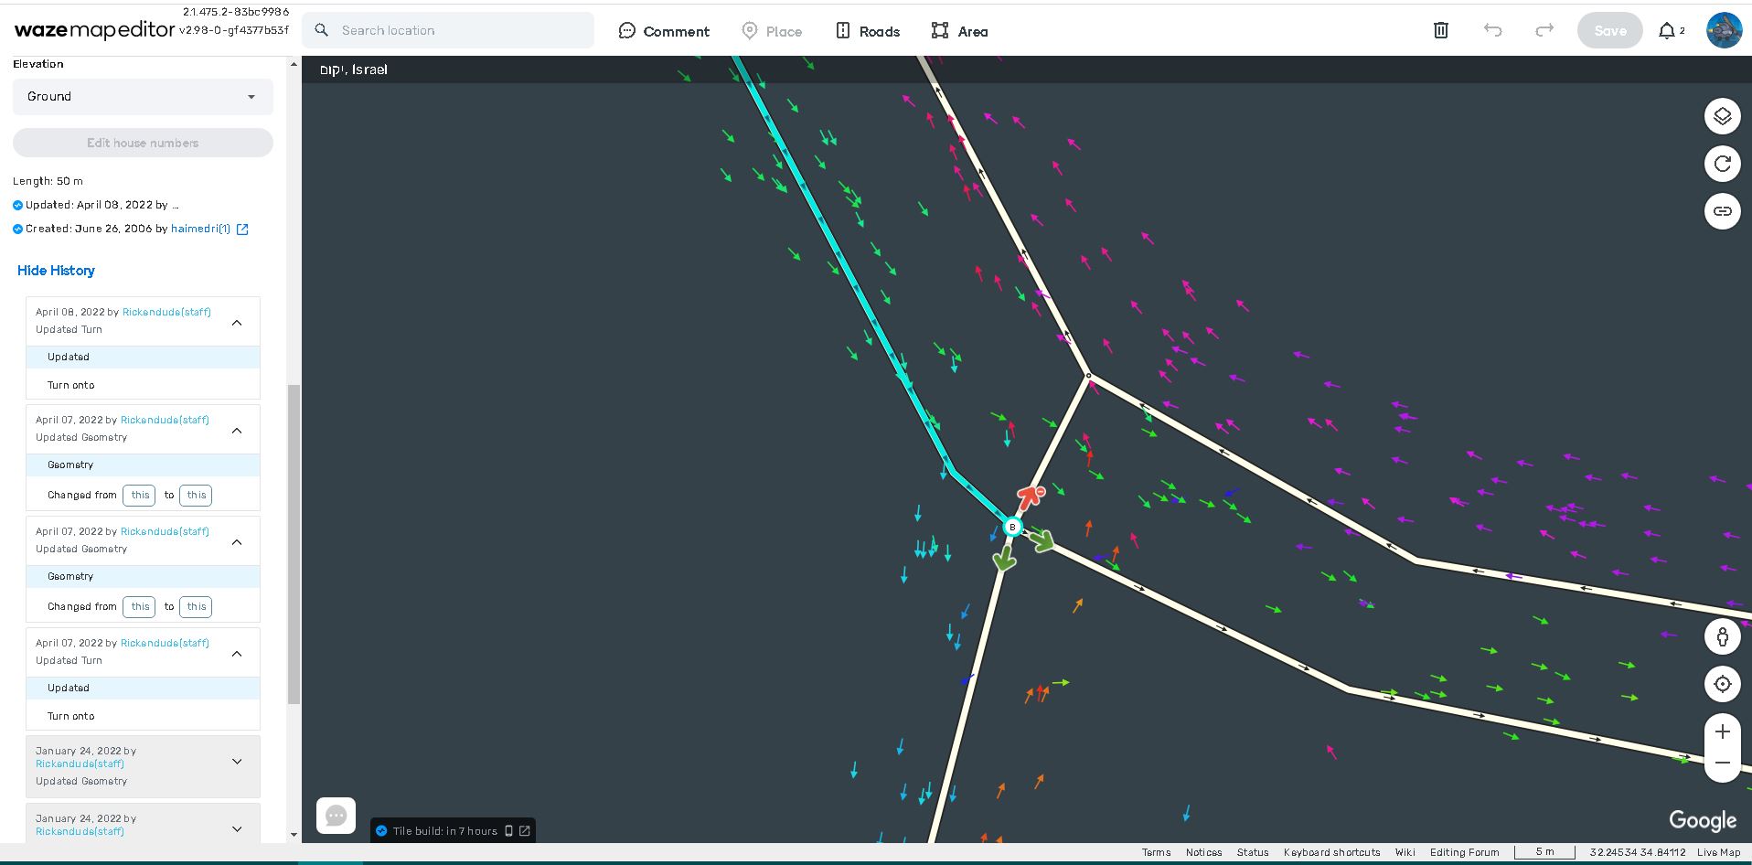Click the red restricted turn arrow
The width and height of the screenshot is (1752, 865).
1031,497
